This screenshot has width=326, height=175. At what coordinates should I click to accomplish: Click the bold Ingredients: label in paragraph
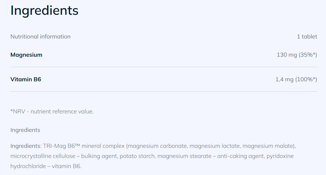26,146
